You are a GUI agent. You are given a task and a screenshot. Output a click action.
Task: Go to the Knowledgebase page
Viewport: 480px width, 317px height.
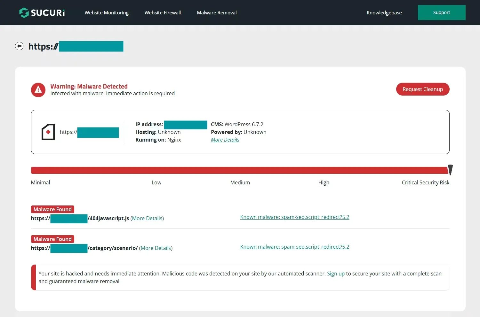point(384,13)
